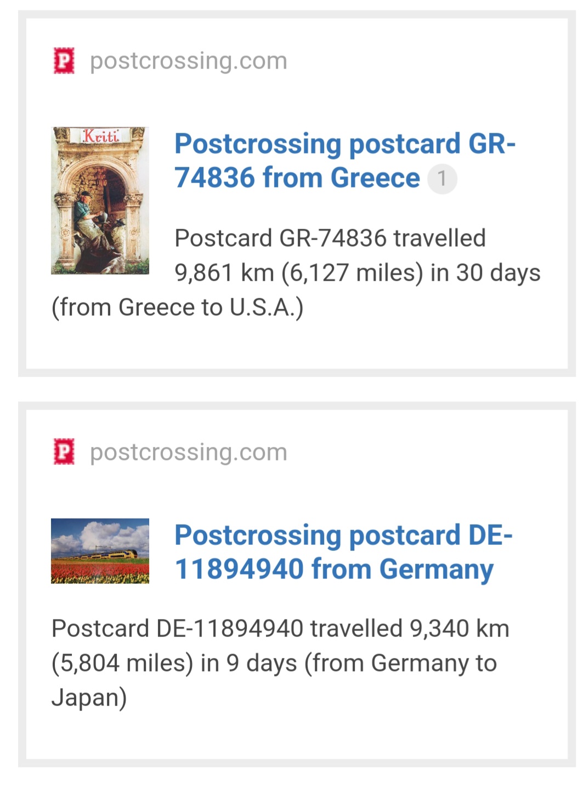Image resolution: width=584 pixels, height=785 pixels.
Task: Click the 9,861 km distance text
Action: point(224,273)
